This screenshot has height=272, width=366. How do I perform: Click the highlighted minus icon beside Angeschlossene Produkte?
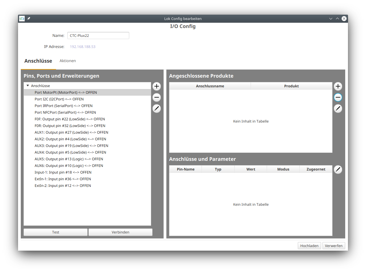(338, 97)
